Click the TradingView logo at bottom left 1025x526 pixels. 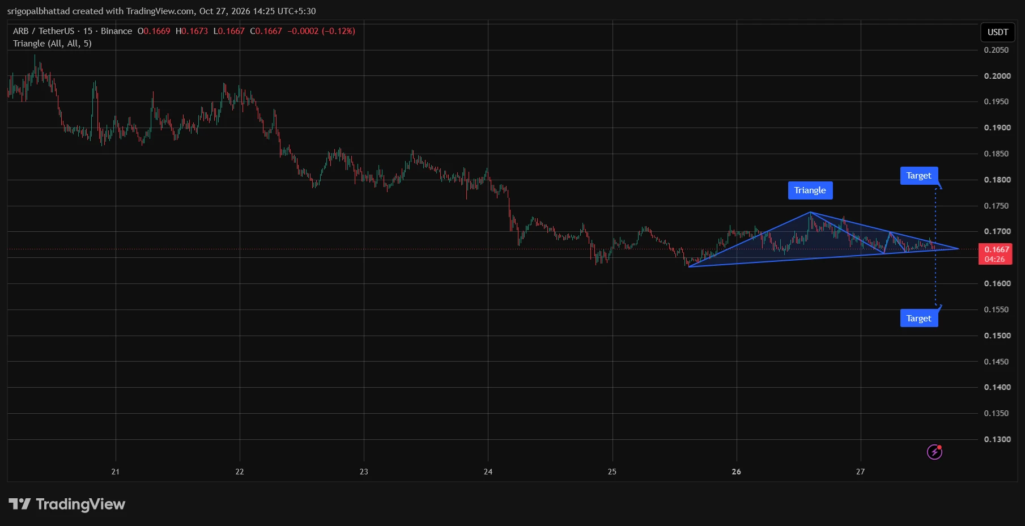click(67, 504)
